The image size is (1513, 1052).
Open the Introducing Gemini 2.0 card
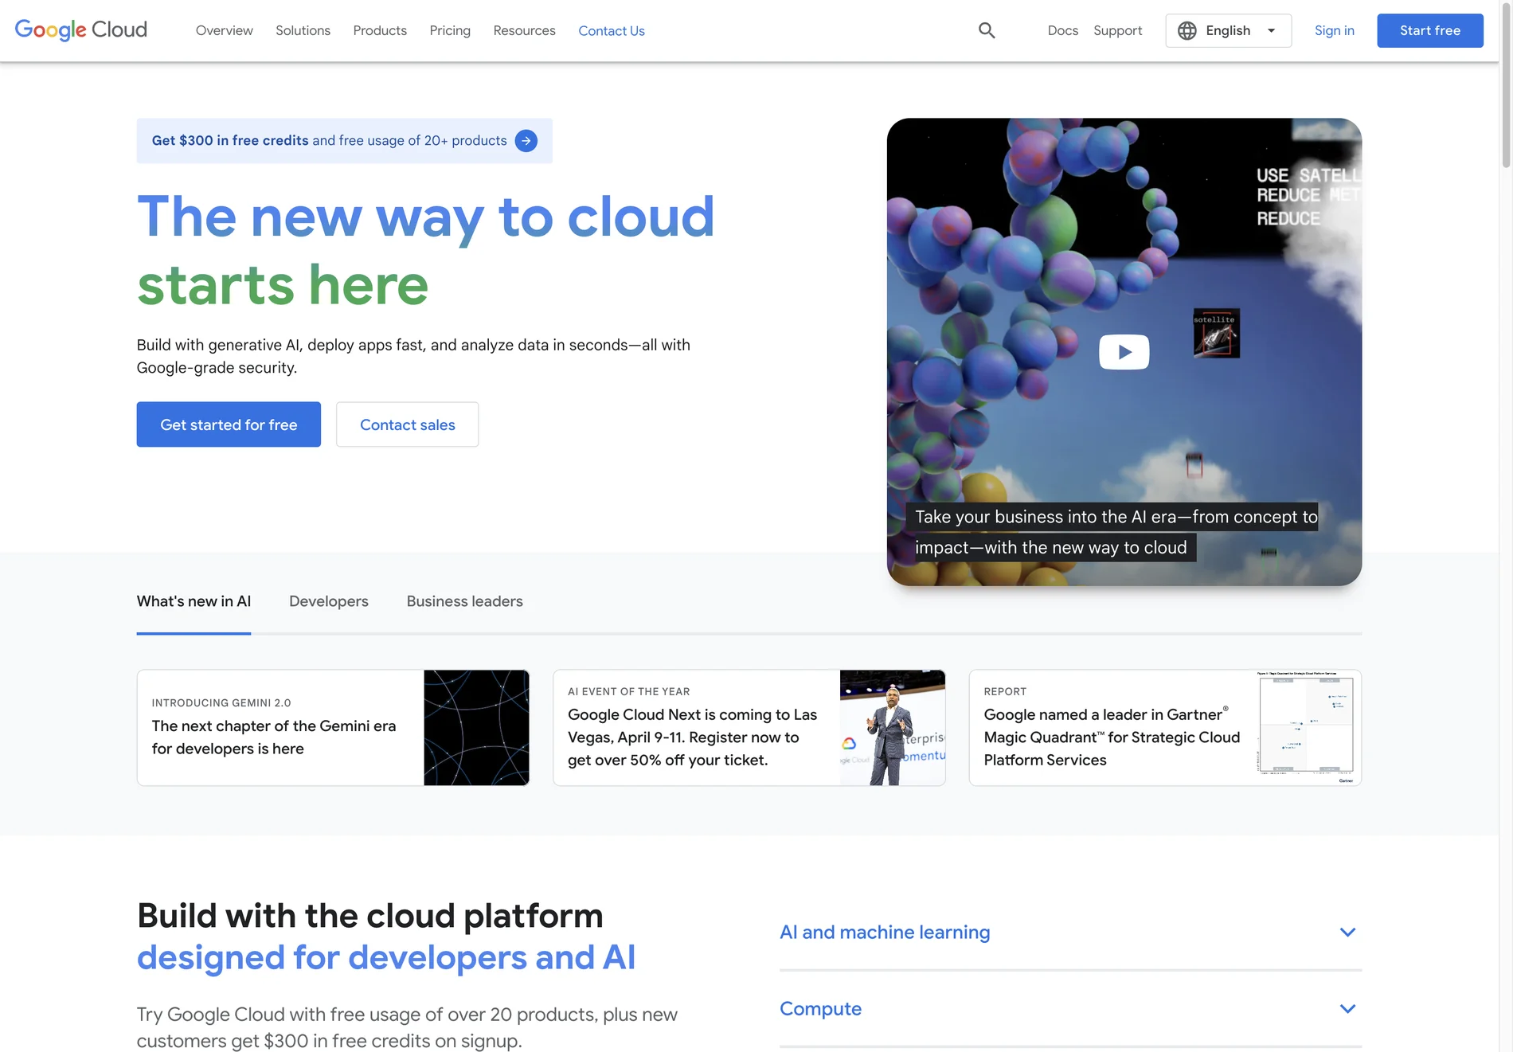coord(333,728)
